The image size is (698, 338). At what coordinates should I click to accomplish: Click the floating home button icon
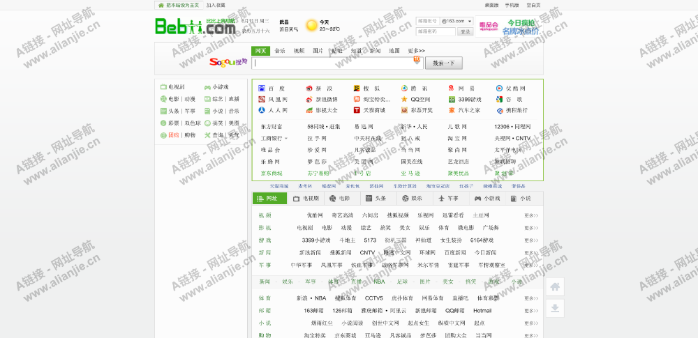pyautogui.click(x=555, y=287)
